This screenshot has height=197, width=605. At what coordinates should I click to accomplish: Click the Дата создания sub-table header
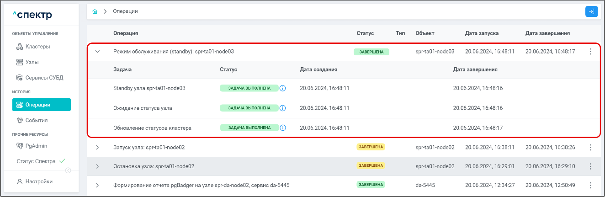pos(318,69)
